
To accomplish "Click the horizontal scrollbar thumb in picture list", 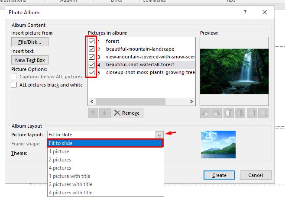I will (130, 102).
